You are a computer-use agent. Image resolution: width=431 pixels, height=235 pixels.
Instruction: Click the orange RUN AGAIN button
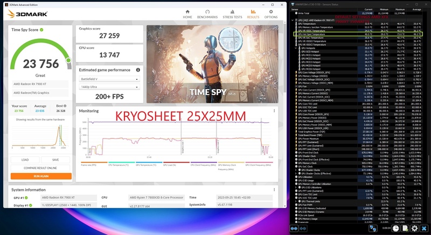pyautogui.click(x=41, y=176)
